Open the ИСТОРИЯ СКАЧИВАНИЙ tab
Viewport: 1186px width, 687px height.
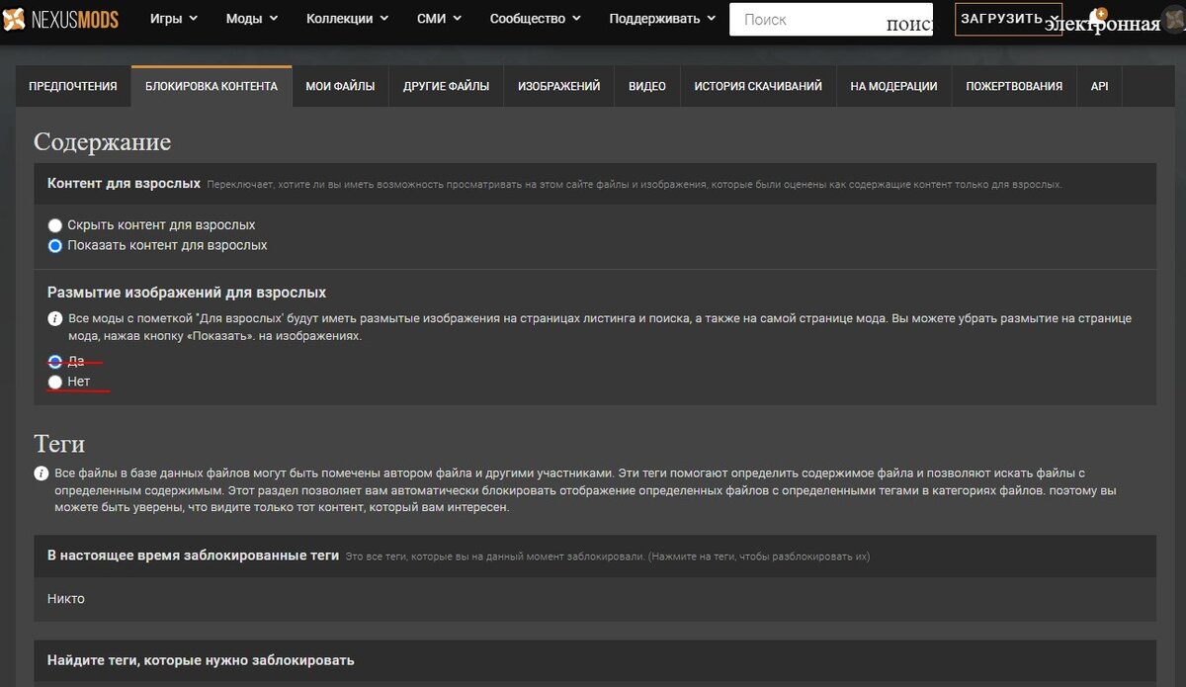pyautogui.click(x=758, y=86)
